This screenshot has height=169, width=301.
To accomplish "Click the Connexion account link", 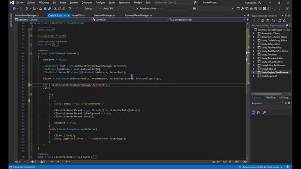I will click(253, 3).
